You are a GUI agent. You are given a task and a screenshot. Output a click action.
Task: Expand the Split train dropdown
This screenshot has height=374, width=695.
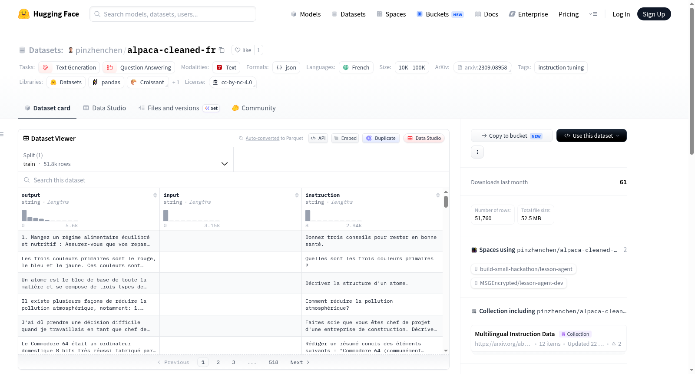click(x=126, y=159)
